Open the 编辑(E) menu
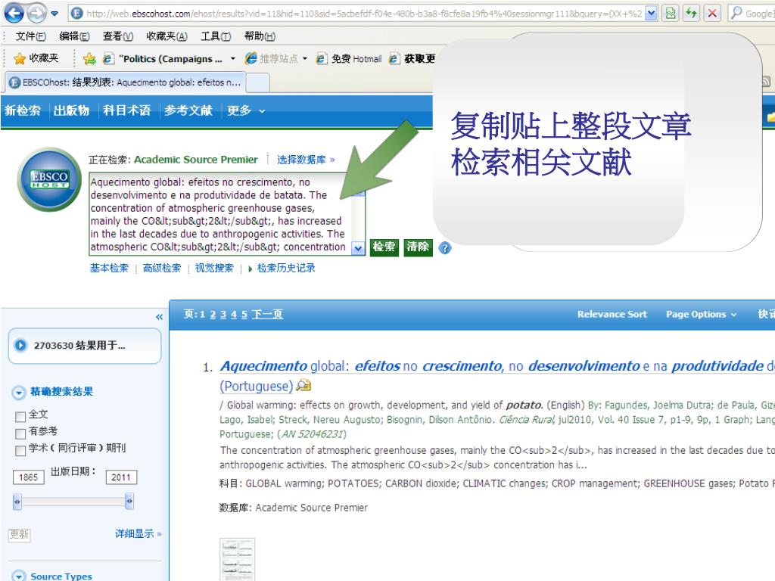The width and height of the screenshot is (775, 581). click(x=74, y=36)
